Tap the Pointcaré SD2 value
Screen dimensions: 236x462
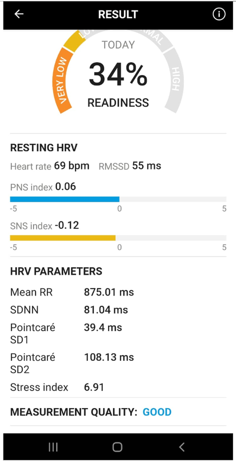[109, 357]
